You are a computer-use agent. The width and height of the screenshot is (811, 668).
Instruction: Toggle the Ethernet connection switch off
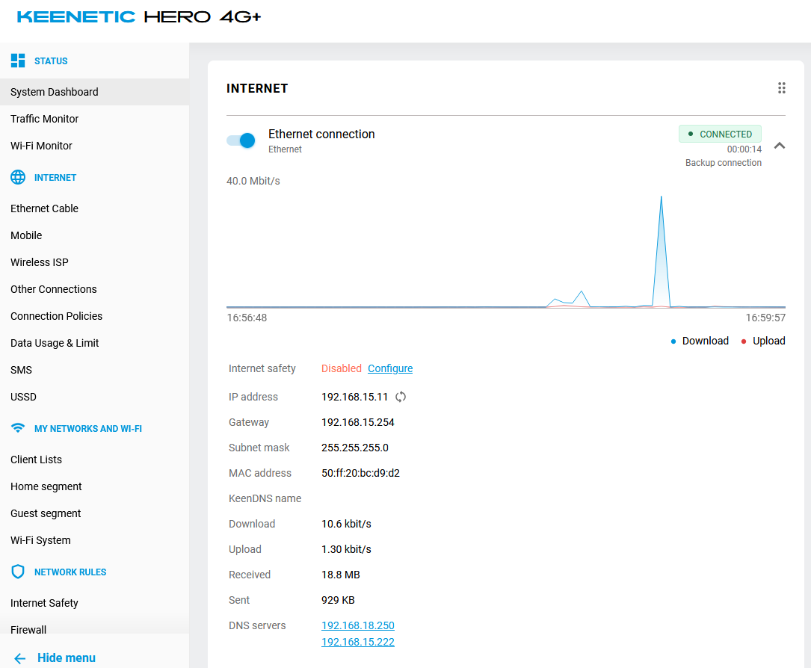coord(241,140)
